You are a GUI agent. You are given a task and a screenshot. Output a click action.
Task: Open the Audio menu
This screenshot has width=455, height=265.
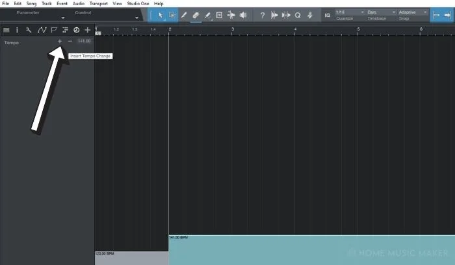pyautogui.click(x=79, y=3)
